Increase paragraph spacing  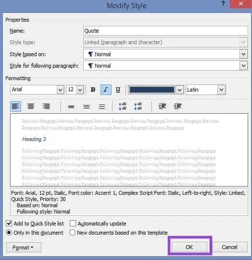coord(123,106)
